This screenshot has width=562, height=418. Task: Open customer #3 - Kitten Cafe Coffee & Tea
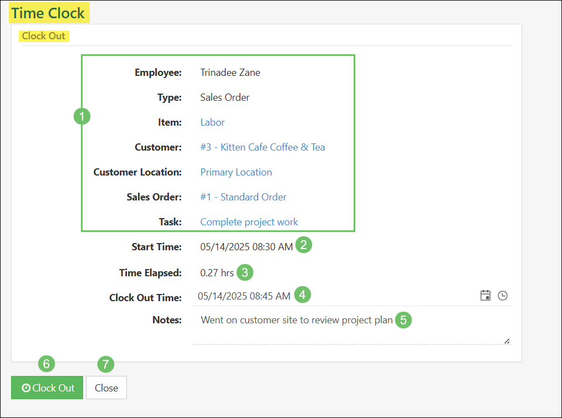tap(262, 147)
